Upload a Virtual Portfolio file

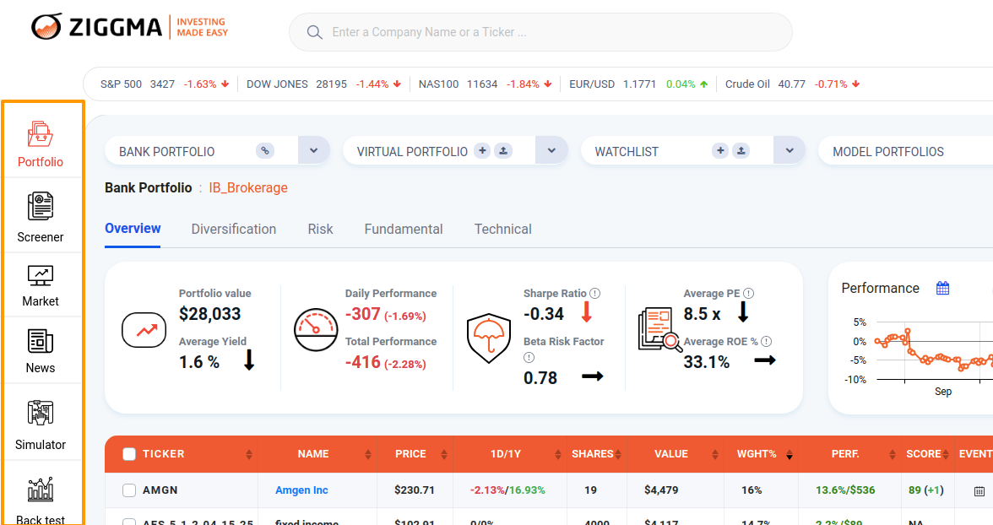click(503, 151)
